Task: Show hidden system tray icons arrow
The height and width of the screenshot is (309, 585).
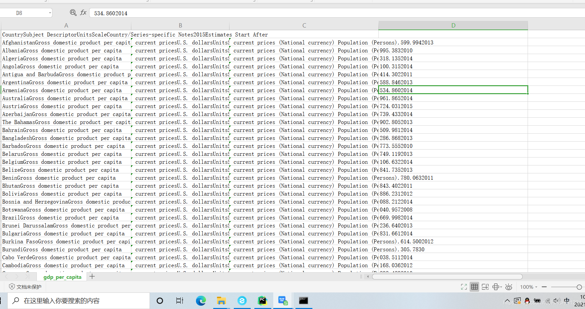Action: tap(507, 301)
